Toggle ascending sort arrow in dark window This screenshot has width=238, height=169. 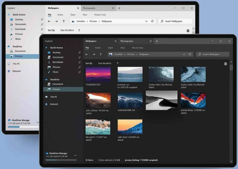[x=118, y=63]
